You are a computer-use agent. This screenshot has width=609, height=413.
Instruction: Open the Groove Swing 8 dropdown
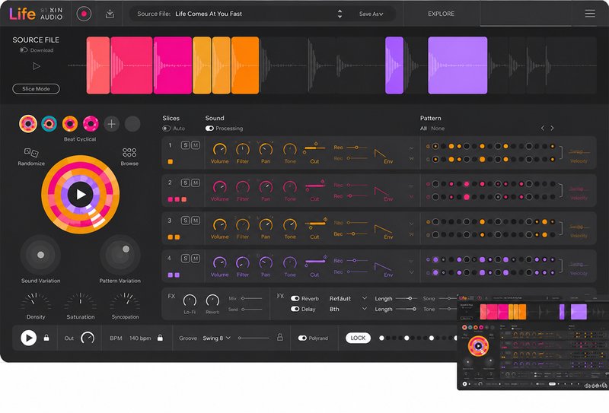pos(216,338)
